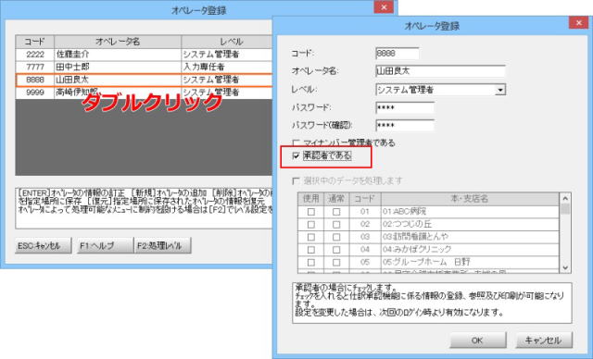The height and width of the screenshot is (359, 593).
Task: Open F1:ヘルプ help button
Action: coord(106,246)
